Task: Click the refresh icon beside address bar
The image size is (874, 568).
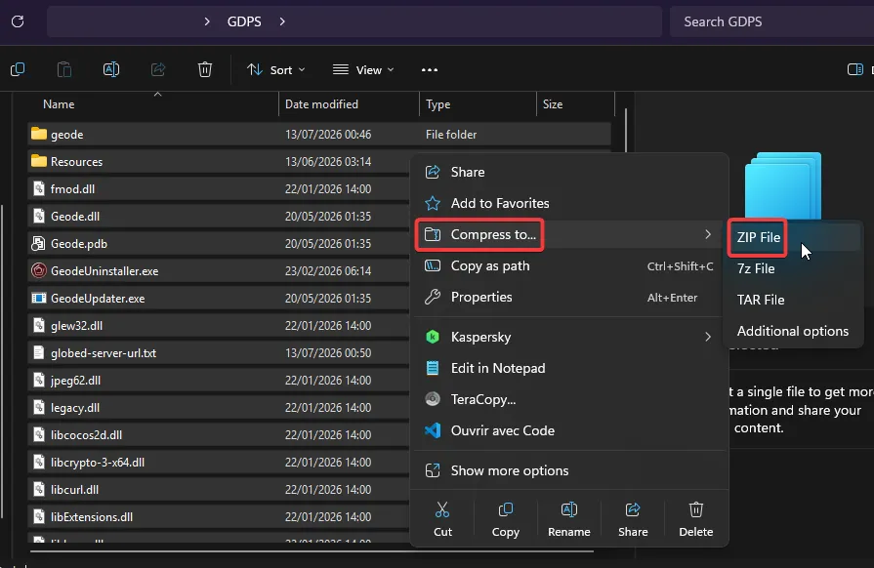Action: pyautogui.click(x=18, y=21)
